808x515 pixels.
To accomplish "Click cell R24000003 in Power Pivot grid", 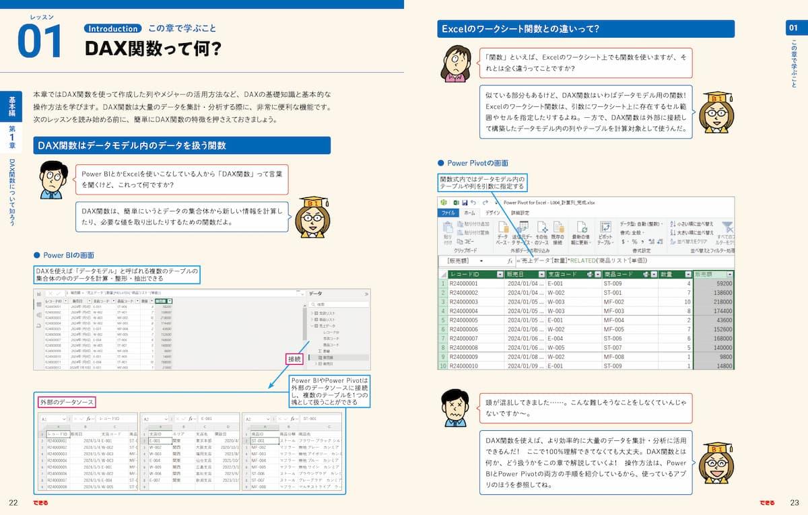I will (476, 302).
